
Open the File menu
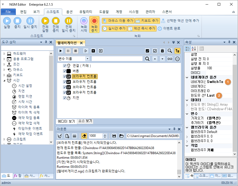[8, 12]
